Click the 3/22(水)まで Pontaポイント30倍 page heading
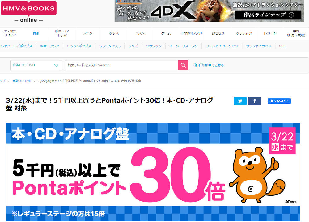Viewport: 309px width, 222px height. coord(110,104)
